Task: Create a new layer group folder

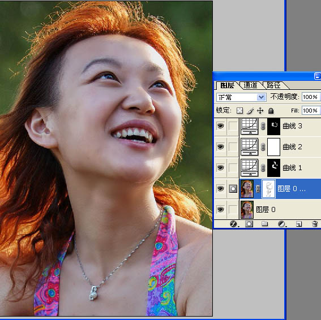Action: pos(265,224)
